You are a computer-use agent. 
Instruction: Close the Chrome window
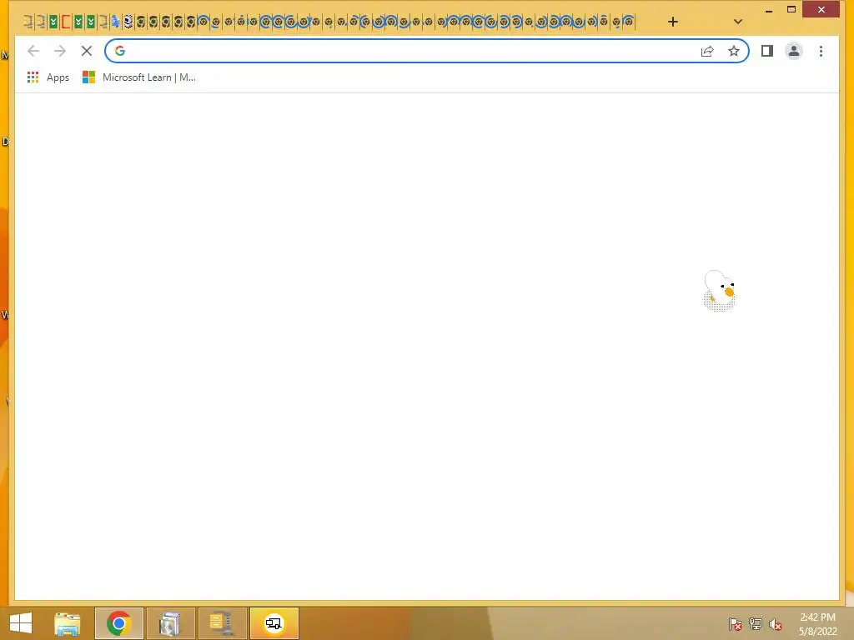[x=821, y=10]
